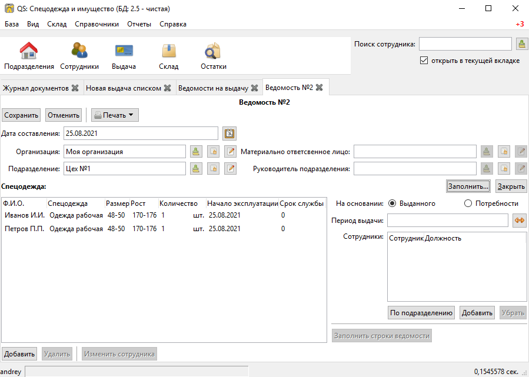Switch to Журнал документов tab
529x377 pixels.
click(36, 88)
